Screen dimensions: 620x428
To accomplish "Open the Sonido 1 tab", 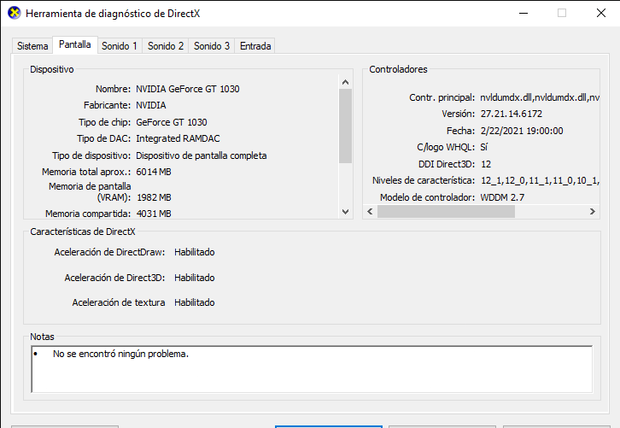I will point(120,46).
